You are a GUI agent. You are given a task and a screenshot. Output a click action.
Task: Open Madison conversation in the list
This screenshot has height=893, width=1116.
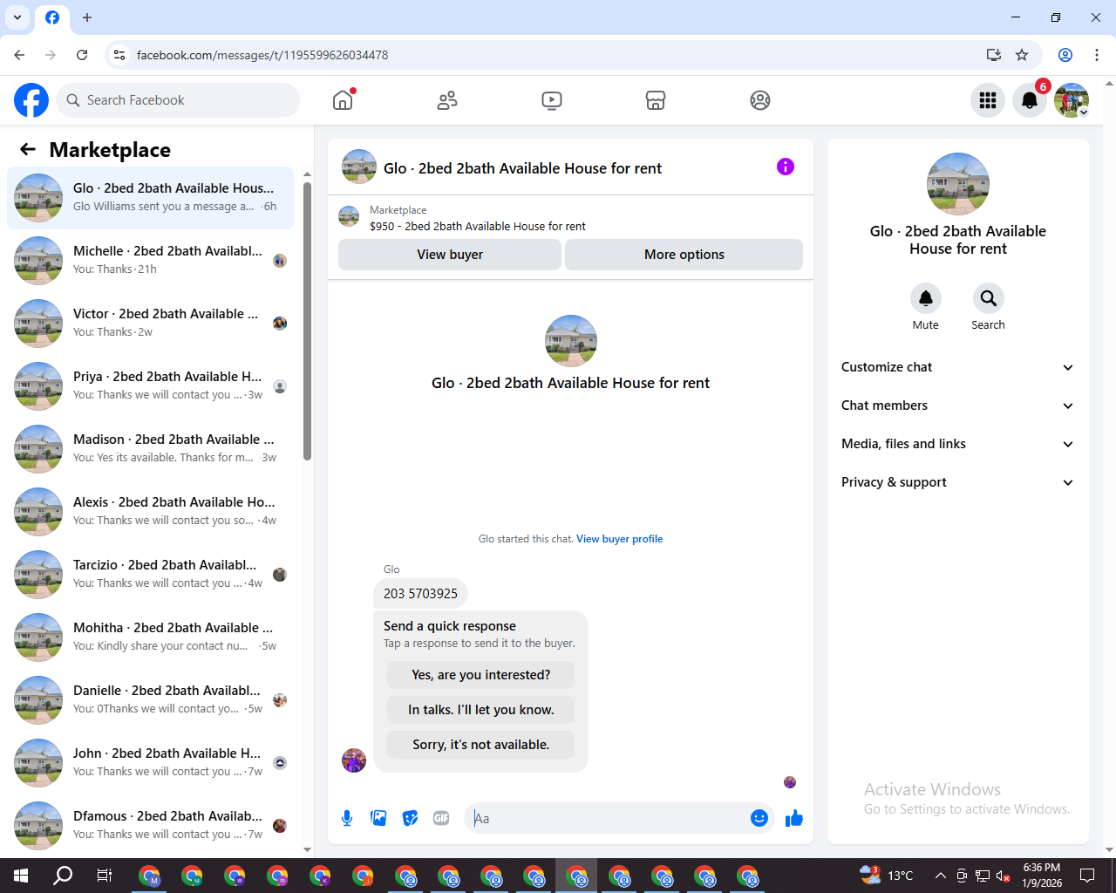pos(151,449)
